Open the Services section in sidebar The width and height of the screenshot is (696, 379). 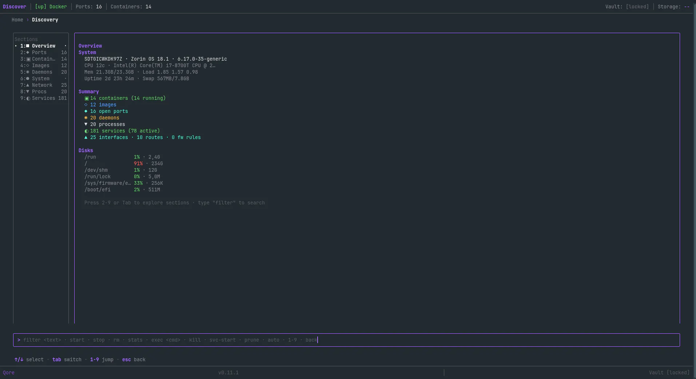click(x=41, y=98)
